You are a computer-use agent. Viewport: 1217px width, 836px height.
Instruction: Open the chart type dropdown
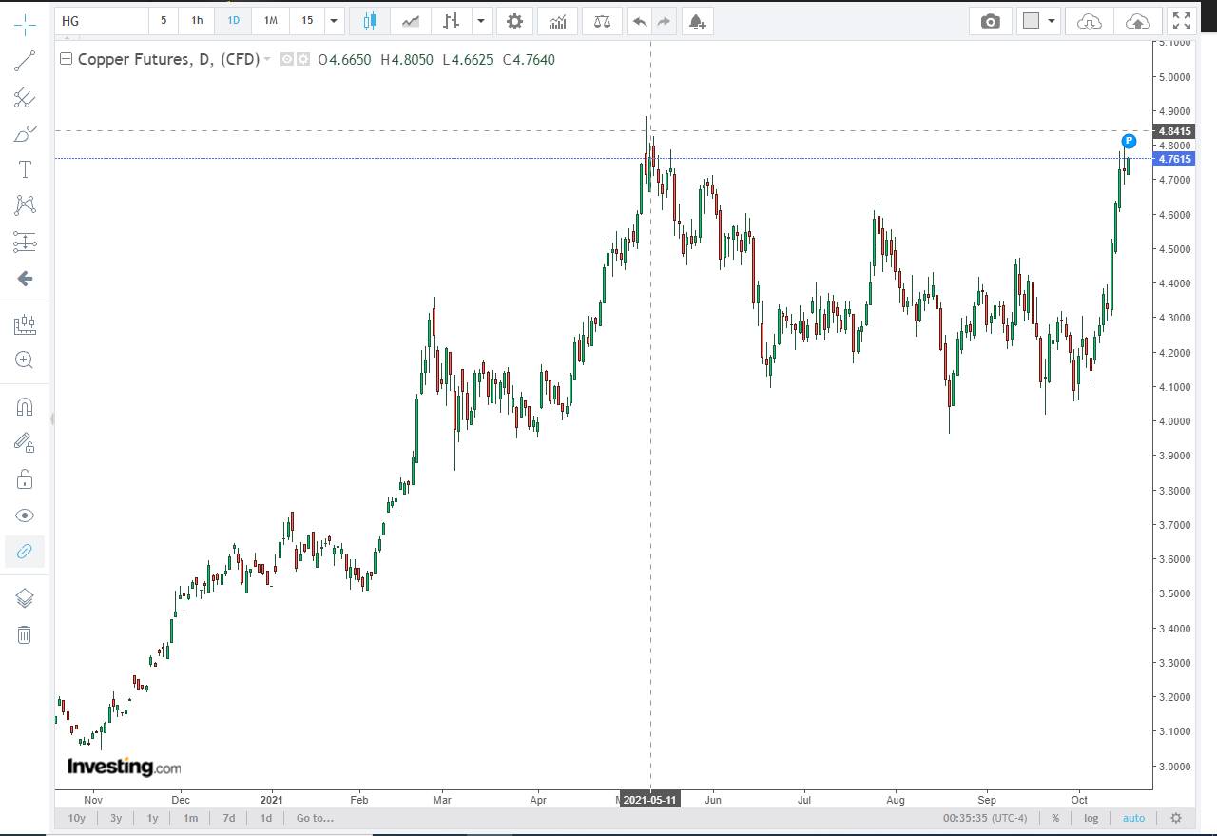481,20
